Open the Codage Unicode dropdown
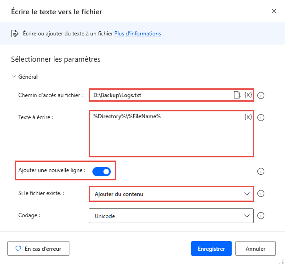The height and width of the screenshot is (265, 285). tap(171, 215)
